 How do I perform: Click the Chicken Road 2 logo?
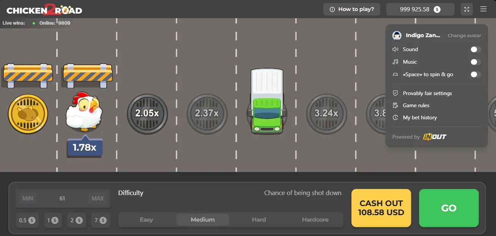[x=44, y=9]
